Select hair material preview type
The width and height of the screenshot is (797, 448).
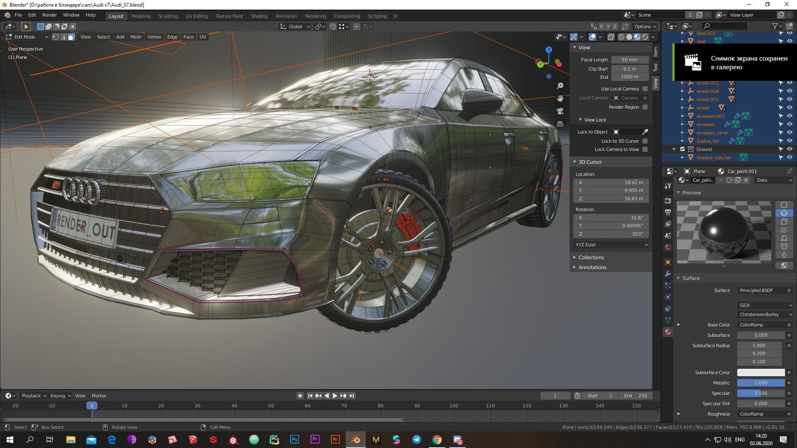click(784, 230)
